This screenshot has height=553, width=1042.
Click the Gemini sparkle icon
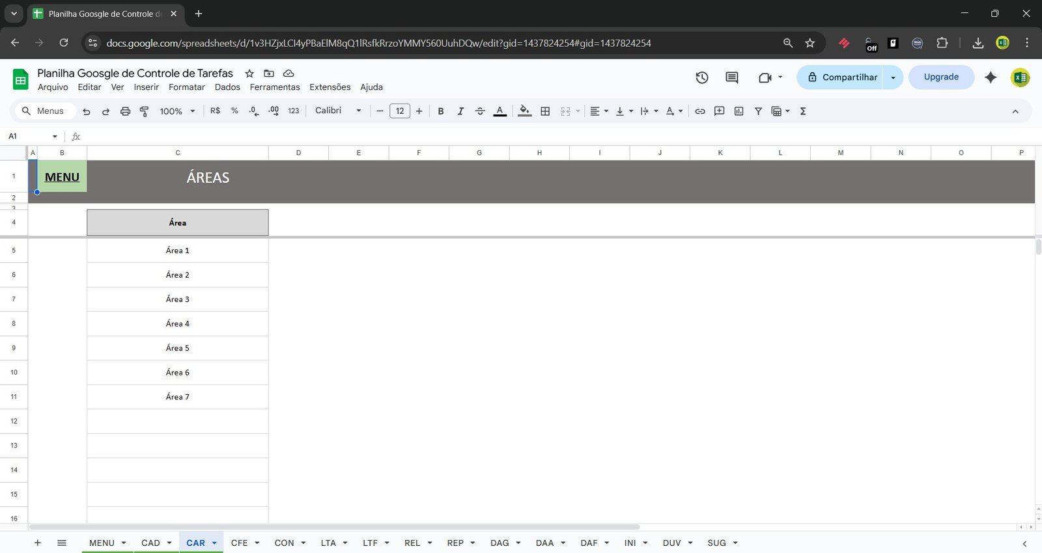click(x=990, y=77)
